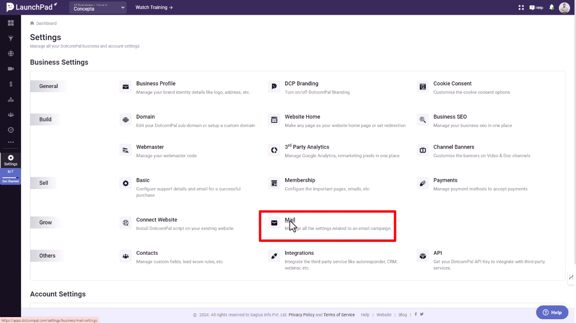Select the Settings gear in sidebar

coord(11,160)
